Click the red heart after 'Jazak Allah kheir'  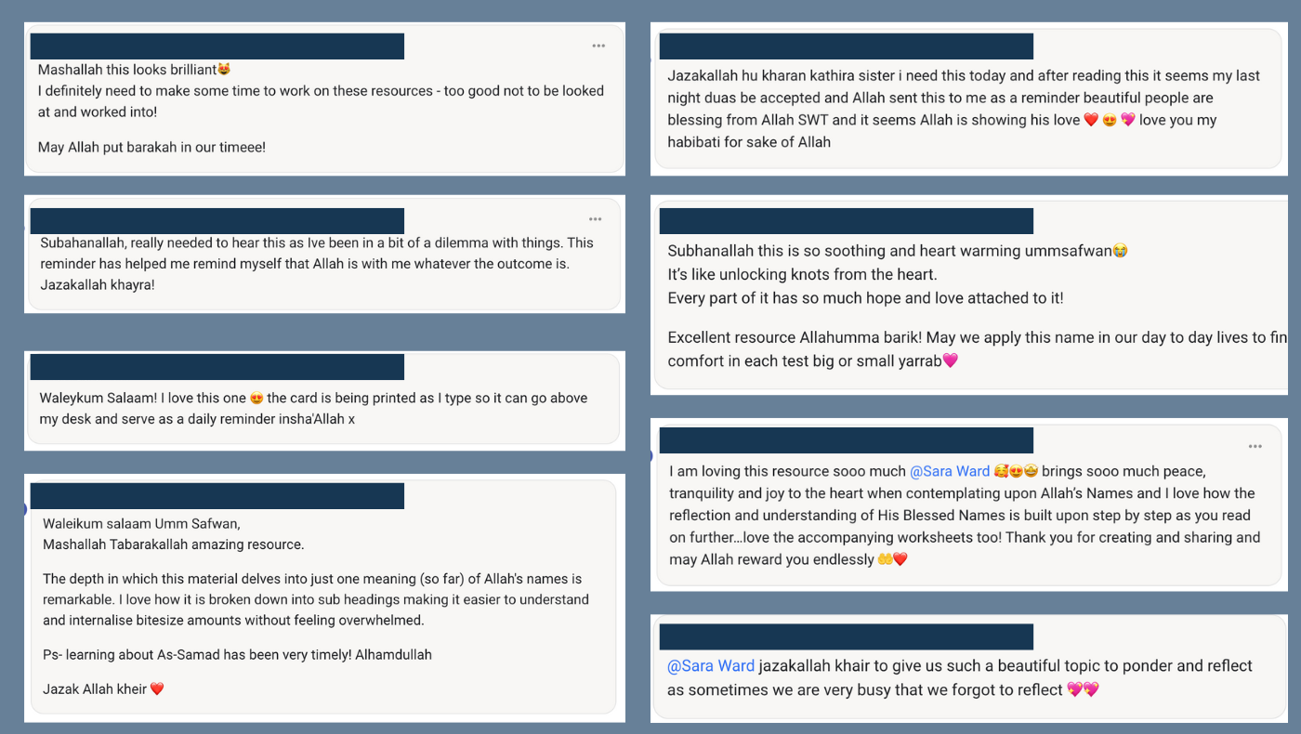tap(157, 689)
